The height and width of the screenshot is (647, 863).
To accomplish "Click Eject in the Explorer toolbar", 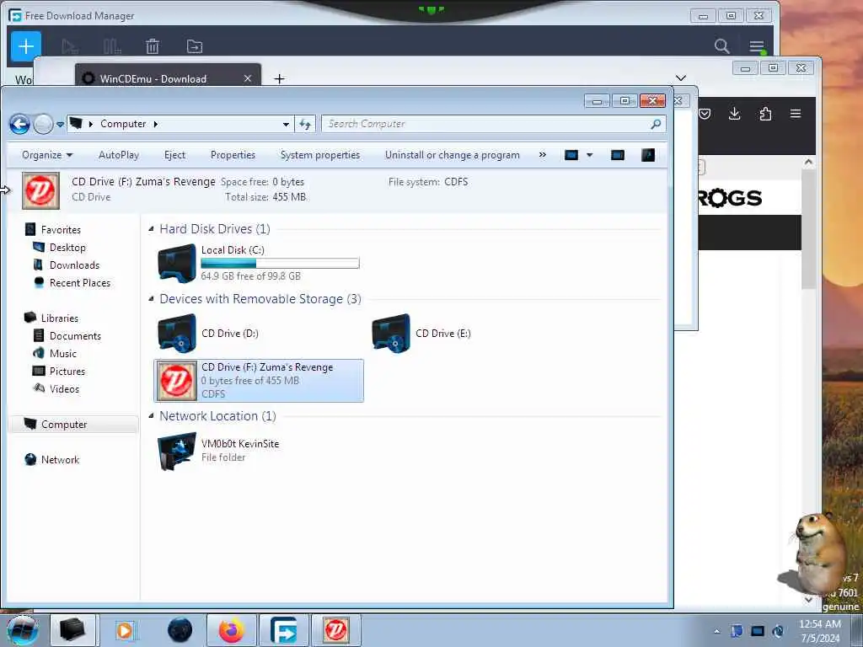I will (174, 155).
